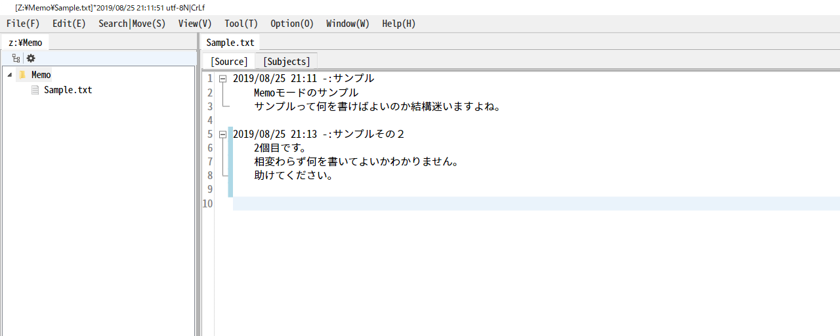Open the View(V) menu
Screen dimensions: 840x336
(195, 24)
